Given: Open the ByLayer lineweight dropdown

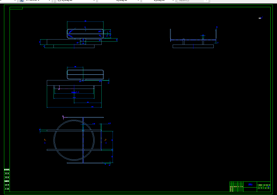Looking at the screenshot, I should [x=159, y=1].
